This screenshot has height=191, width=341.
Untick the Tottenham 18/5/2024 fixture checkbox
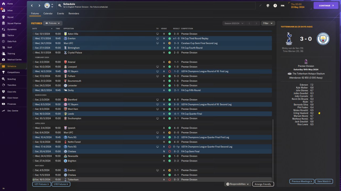34,180
